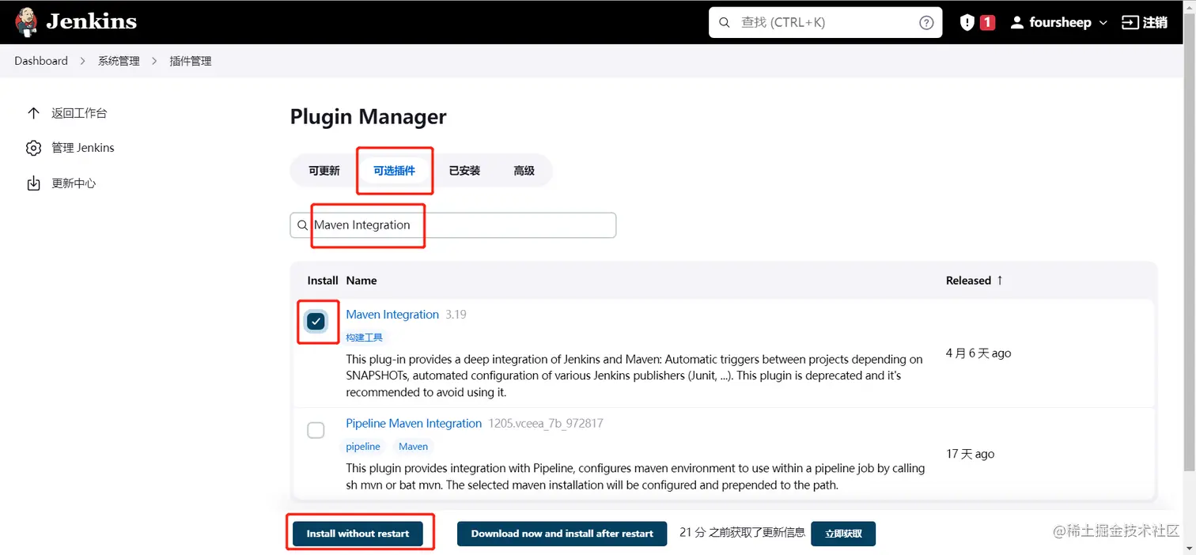
Task: Click the 构建工具 tag
Action: [x=365, y=338]
